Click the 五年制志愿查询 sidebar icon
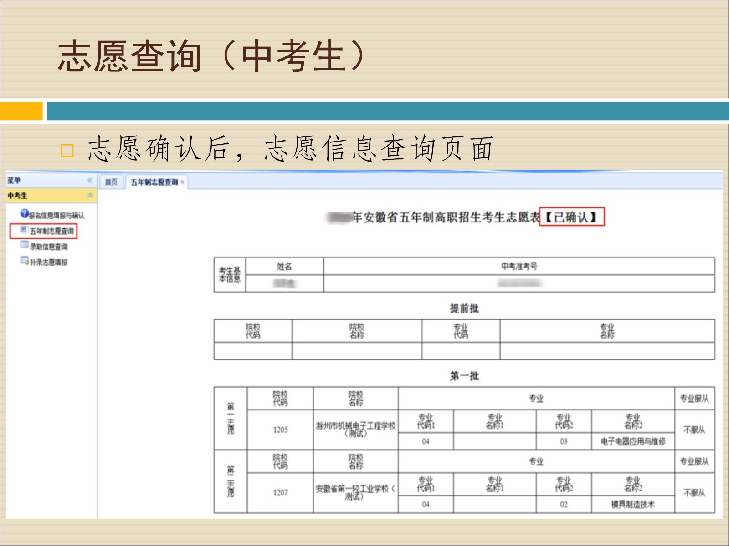Screen dimensions: 729x546 pyautogui.click(x=24, y=230)
